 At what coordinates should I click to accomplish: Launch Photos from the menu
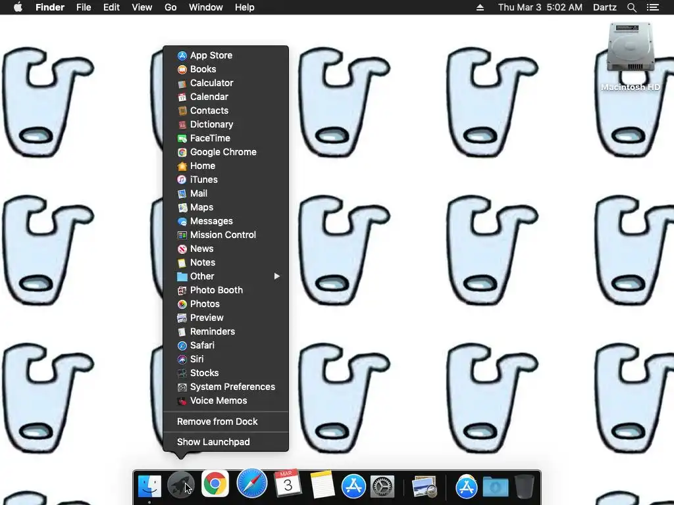(226, 304)
